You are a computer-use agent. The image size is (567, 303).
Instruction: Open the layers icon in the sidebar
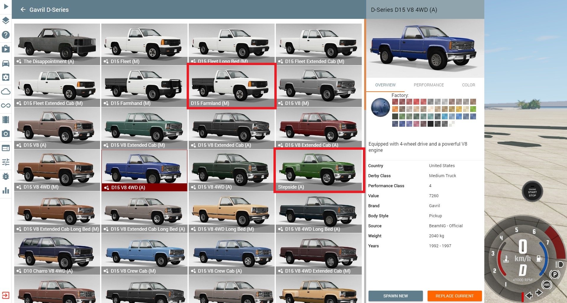pyautogui.click(x=6, y=21)
